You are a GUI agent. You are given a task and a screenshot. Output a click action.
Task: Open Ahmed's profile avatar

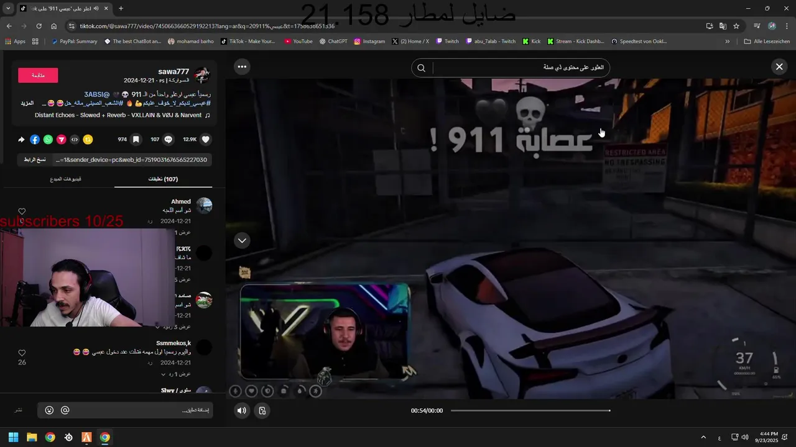coord(204,205)
